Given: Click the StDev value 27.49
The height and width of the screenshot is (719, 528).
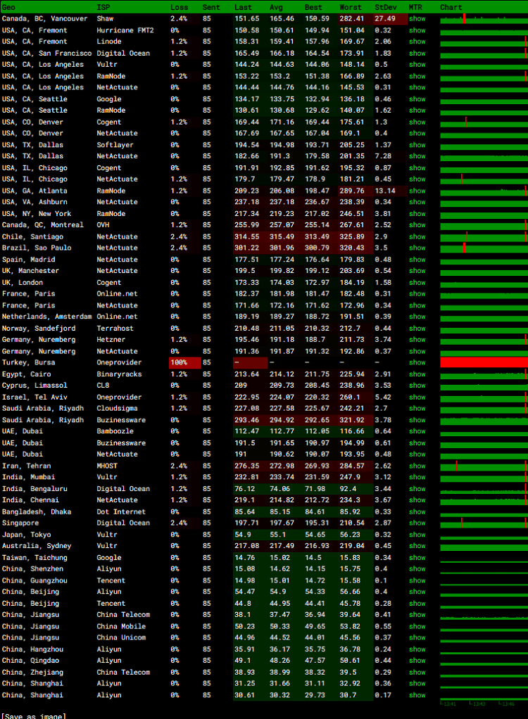Looking at the screenshot, I should [x=385, y=19].
